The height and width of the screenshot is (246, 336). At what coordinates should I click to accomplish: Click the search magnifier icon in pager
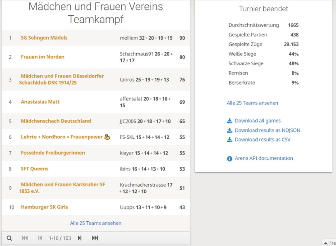(9, 238)
